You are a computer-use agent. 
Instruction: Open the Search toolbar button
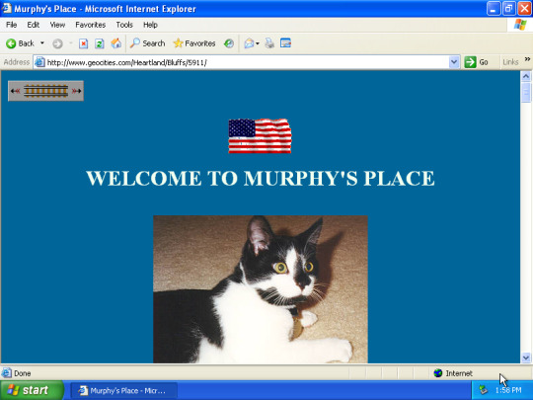tap(147, 43)
